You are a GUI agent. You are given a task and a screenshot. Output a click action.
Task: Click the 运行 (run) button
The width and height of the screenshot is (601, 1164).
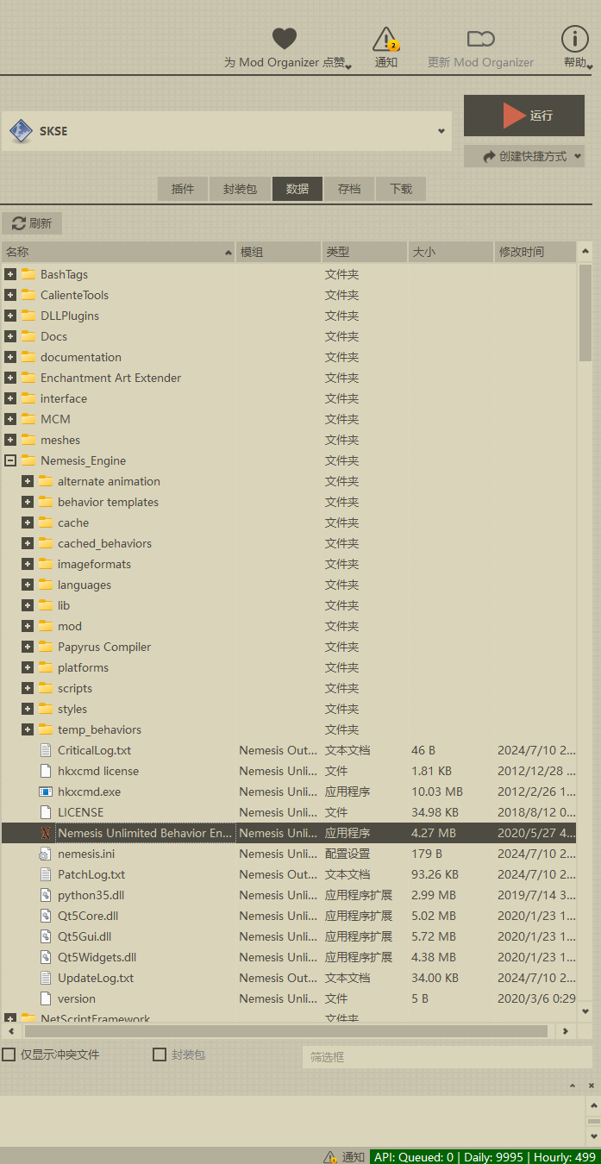click(524, 116)
